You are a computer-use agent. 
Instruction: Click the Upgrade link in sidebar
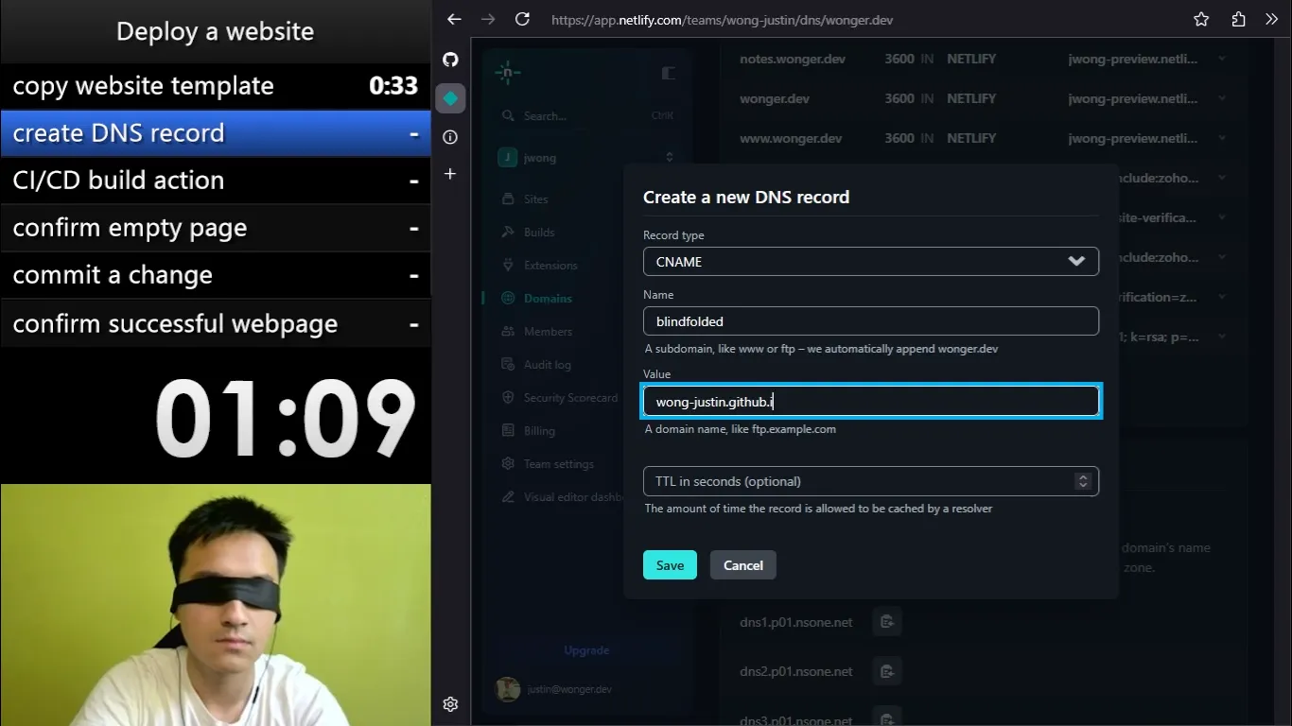[x=586, y=650]
